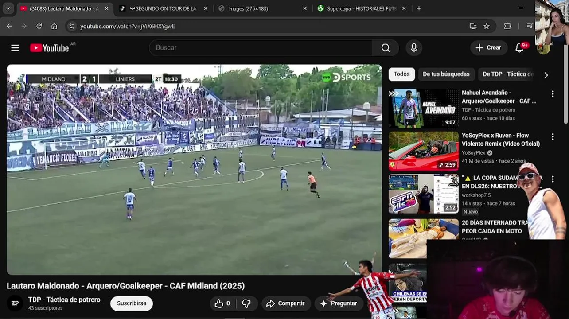This screenshot has height=319, width=569.
Task: Click the Preguntar button
Action: [x=339, y=303]
